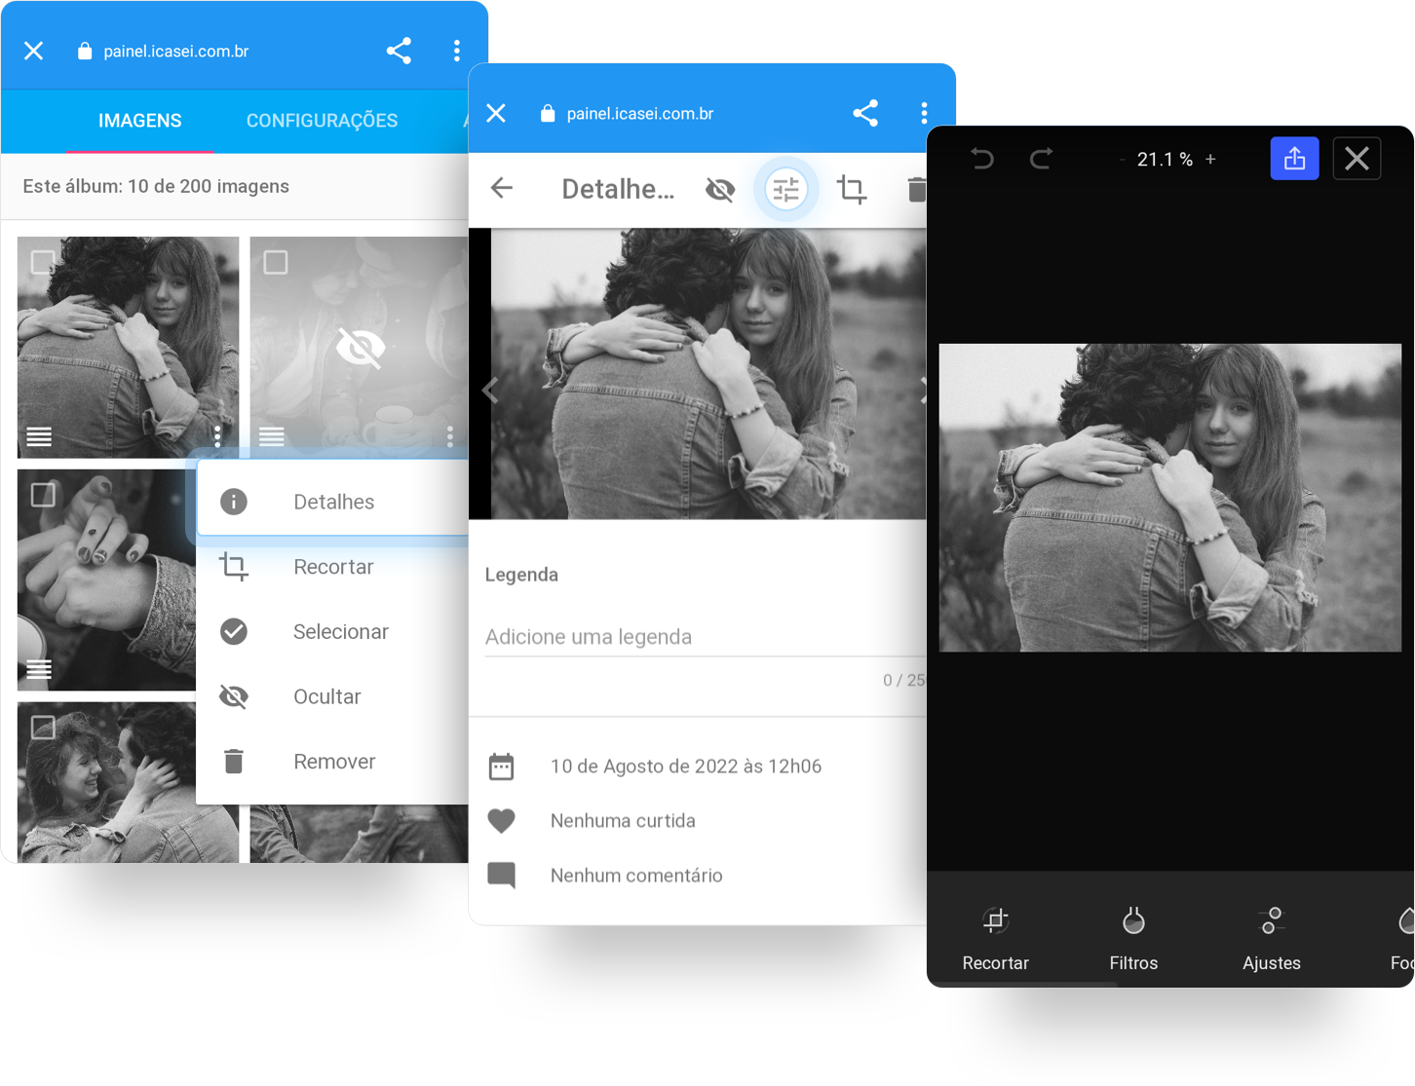Check the first album photo checkbox
1415x1086 pixels.
[43, 262]
